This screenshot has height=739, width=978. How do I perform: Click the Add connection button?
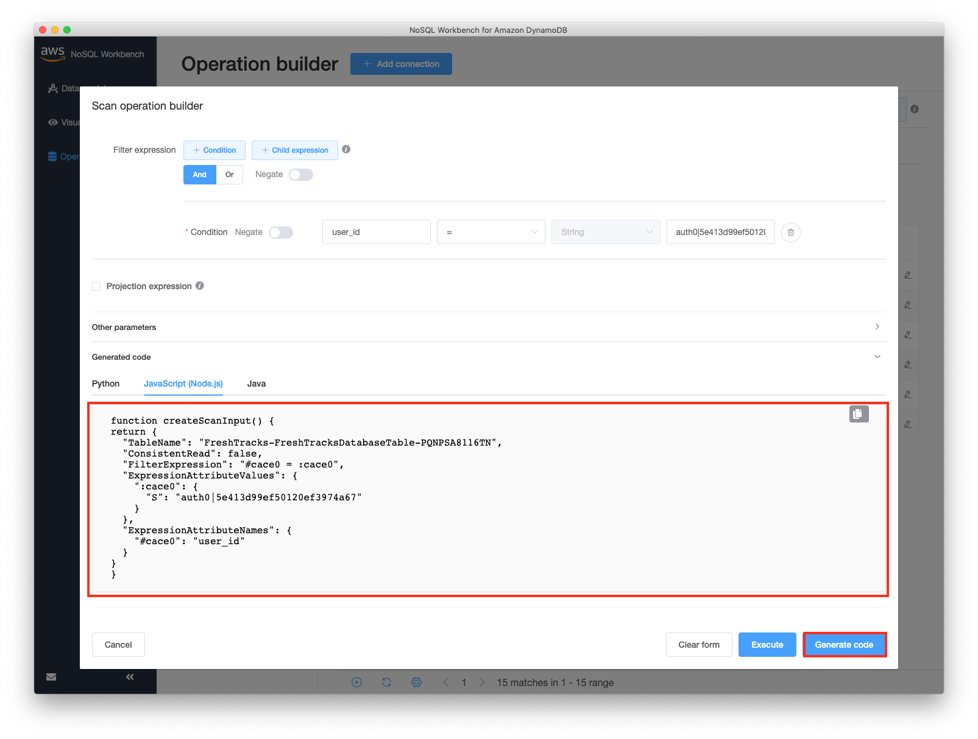pyautogui.click(x=401, y=64)
